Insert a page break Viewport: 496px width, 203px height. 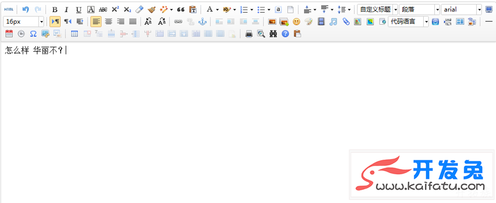(447, 21)
